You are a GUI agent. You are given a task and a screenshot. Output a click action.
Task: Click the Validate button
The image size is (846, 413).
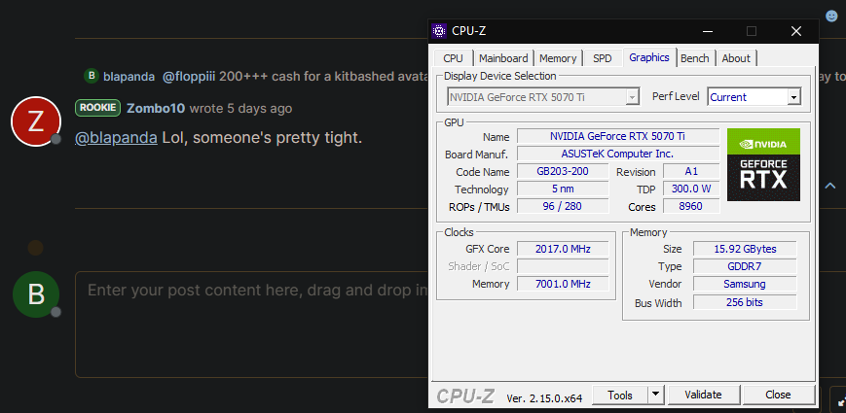tap(703, 395)
